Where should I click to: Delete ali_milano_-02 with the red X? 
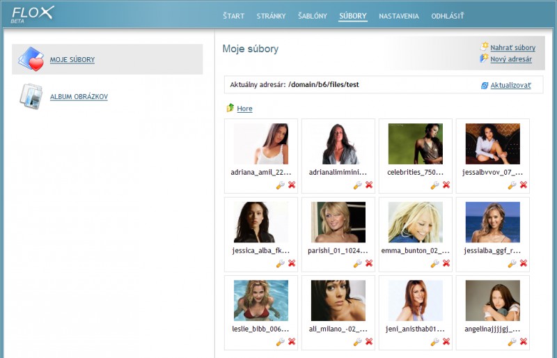pyautogui.click(x=369, y=342)
